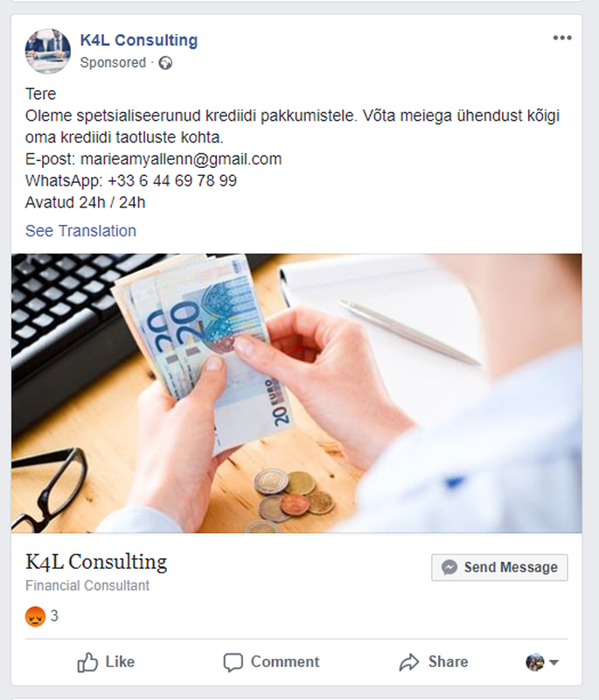Screen dimensions: 599x700
Task: Click the globe public audience icon
Action: tap(165, 63)
